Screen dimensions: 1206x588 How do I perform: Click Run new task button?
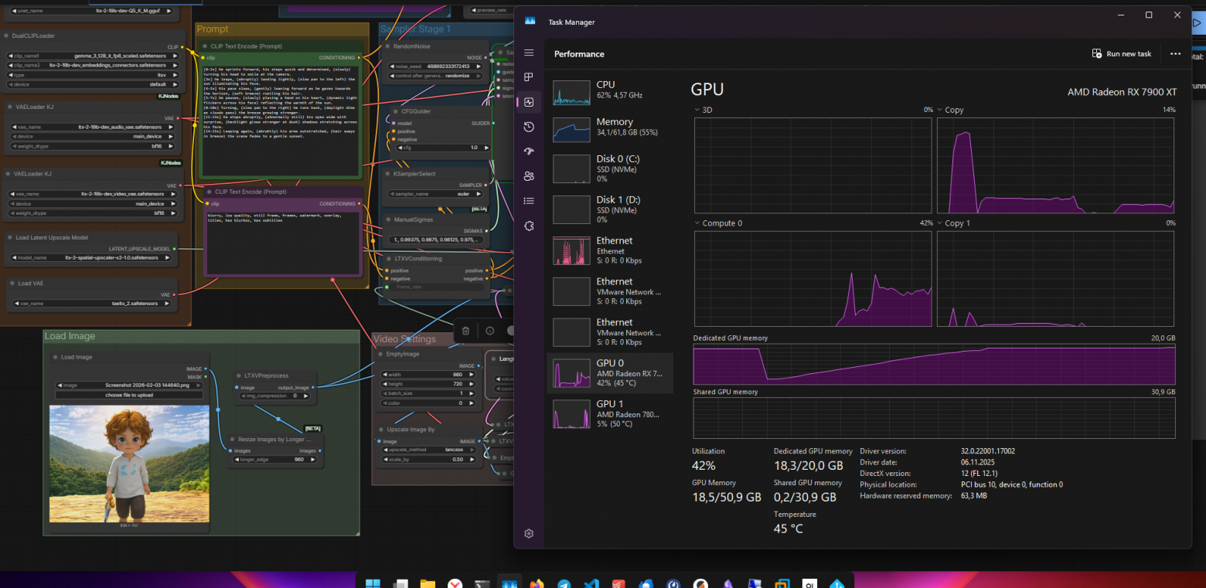tap(1121, 54)
